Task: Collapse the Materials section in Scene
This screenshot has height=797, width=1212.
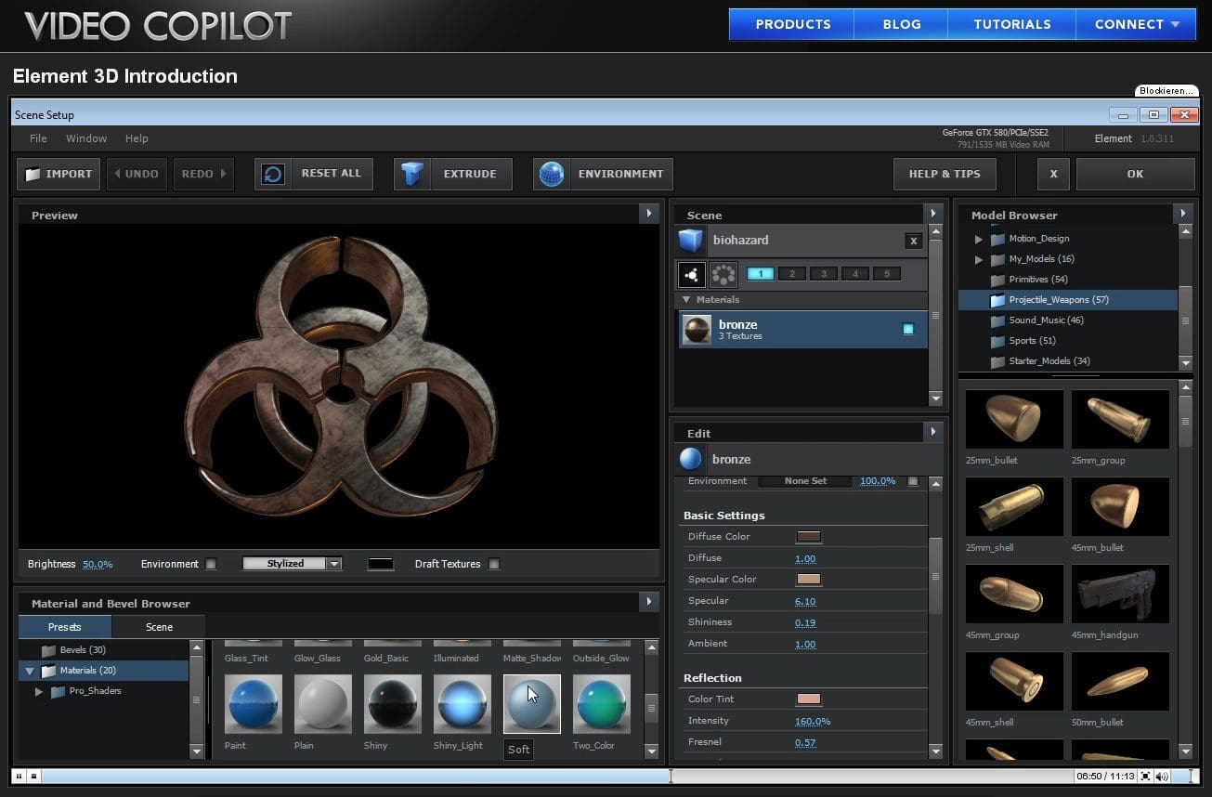Action: pyautogui.click(x=686, y=300)
